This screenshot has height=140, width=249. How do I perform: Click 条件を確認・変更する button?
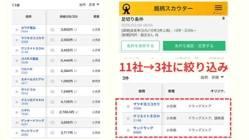pos(194,46)
